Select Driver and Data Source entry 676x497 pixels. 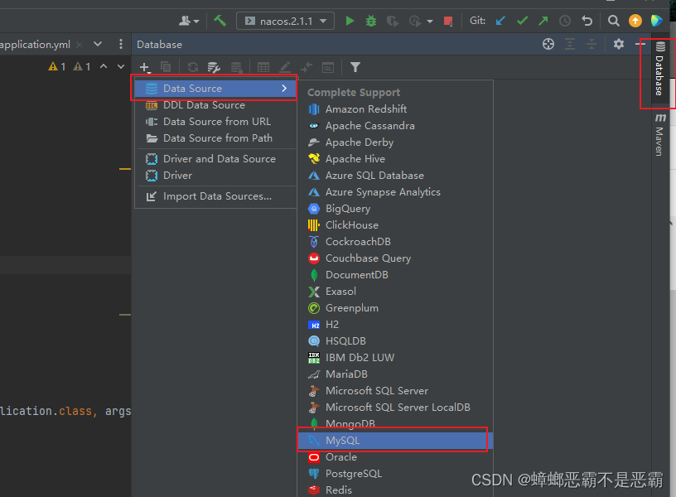click(x=215, y=159)
